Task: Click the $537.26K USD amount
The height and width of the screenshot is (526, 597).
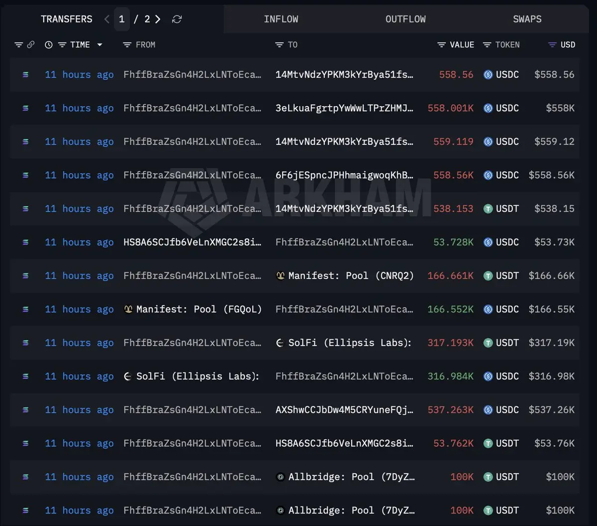Action: [552, 410]
